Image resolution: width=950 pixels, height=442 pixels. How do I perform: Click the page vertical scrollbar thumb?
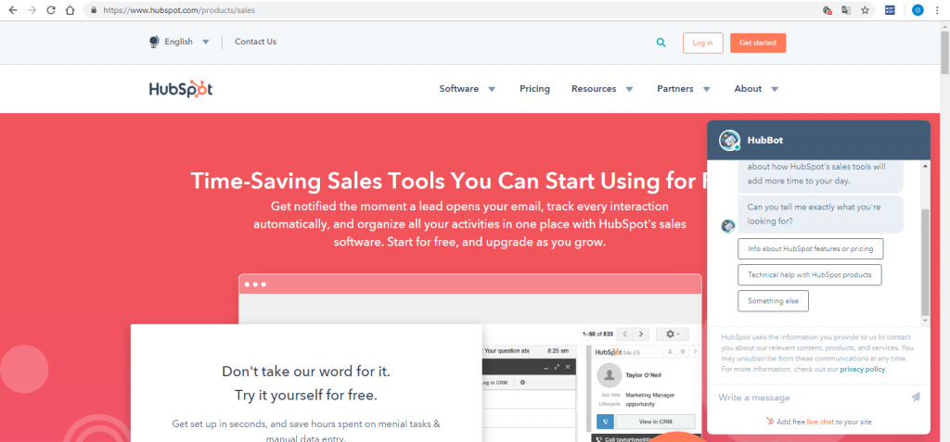pyautogui.click(x=944, y=52)
